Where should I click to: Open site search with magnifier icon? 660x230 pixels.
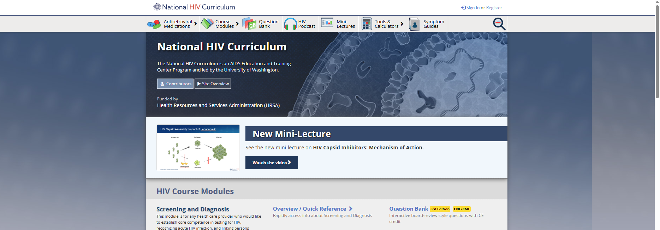tap(499, 24)
